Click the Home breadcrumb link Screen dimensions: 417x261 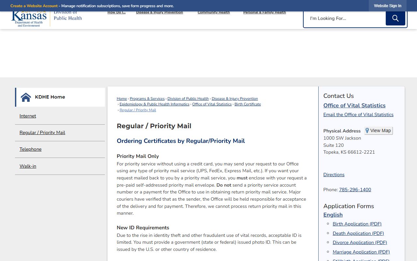(122, 99)
